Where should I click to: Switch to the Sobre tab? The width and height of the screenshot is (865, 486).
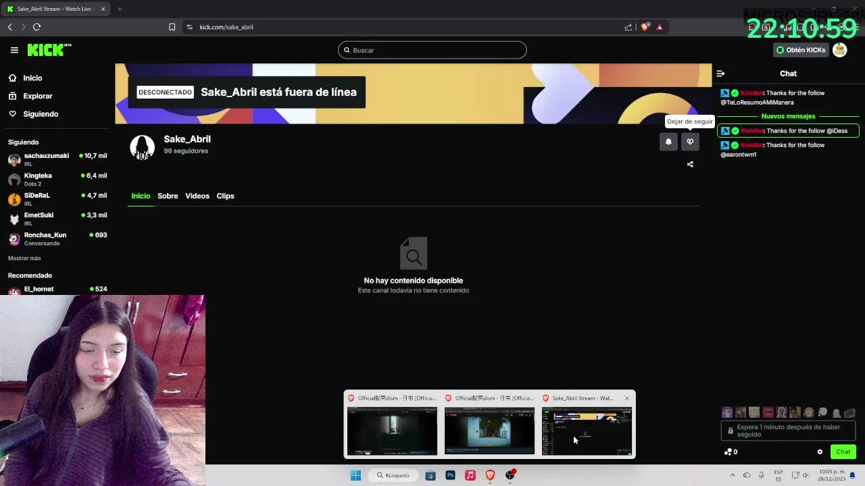(168, 196)
